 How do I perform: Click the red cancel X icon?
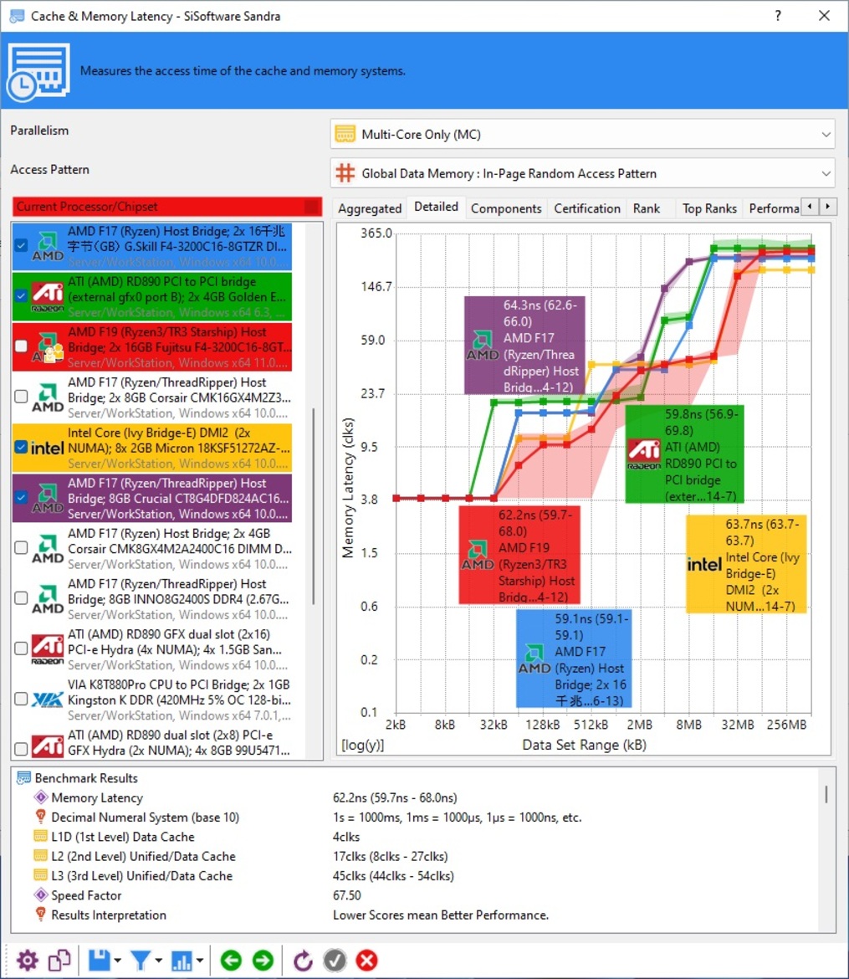coord(367,960)
